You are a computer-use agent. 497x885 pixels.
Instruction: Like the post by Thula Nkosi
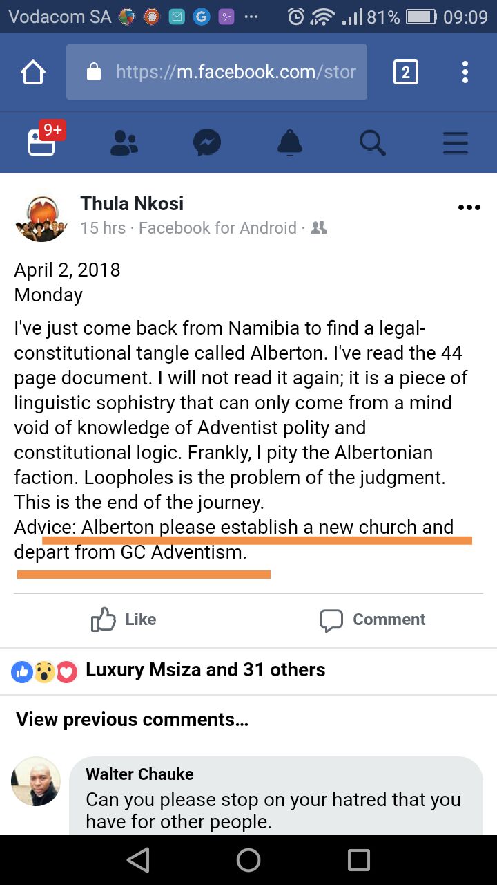pos(124,619)
